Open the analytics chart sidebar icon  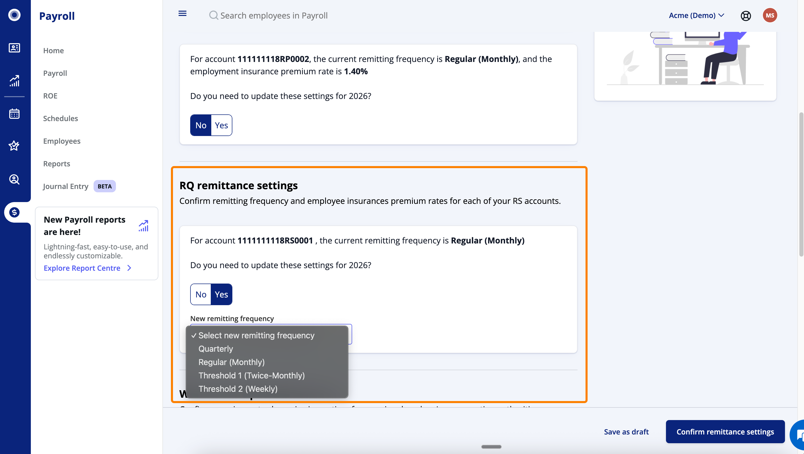pyautogui.click(x=14, y=81)
